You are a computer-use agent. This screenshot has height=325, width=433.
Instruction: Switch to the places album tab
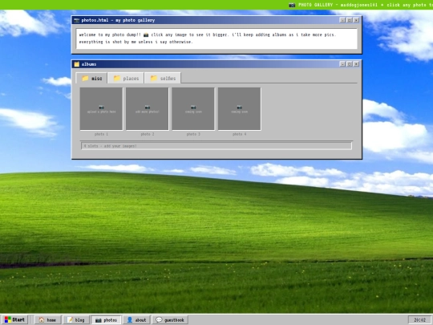click(126, 78)
